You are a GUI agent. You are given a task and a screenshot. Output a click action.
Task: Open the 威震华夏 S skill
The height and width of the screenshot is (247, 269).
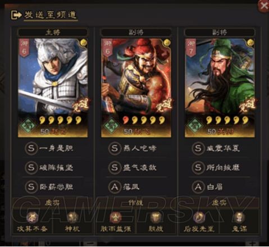[x=216, y=149]
